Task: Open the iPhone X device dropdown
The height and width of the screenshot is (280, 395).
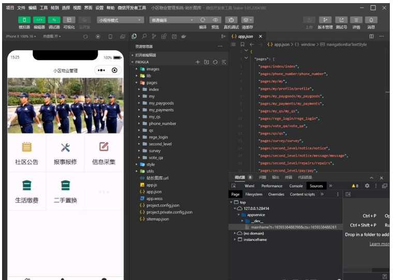Action: pos(21,37)
